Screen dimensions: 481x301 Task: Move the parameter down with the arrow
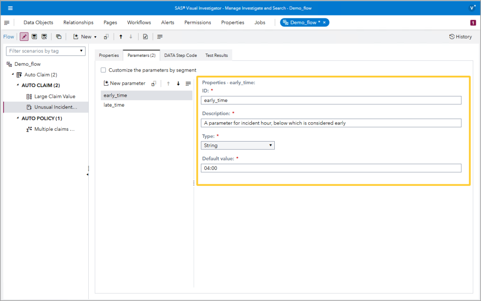[178, 83]
